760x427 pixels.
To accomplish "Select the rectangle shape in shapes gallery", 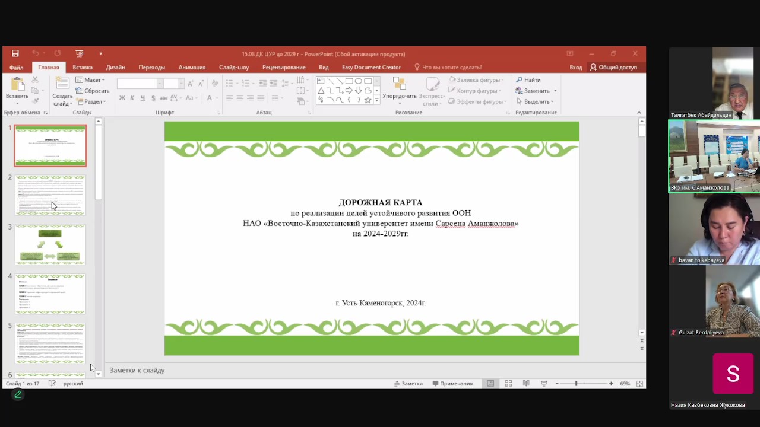I will click(x=349, y=81).
